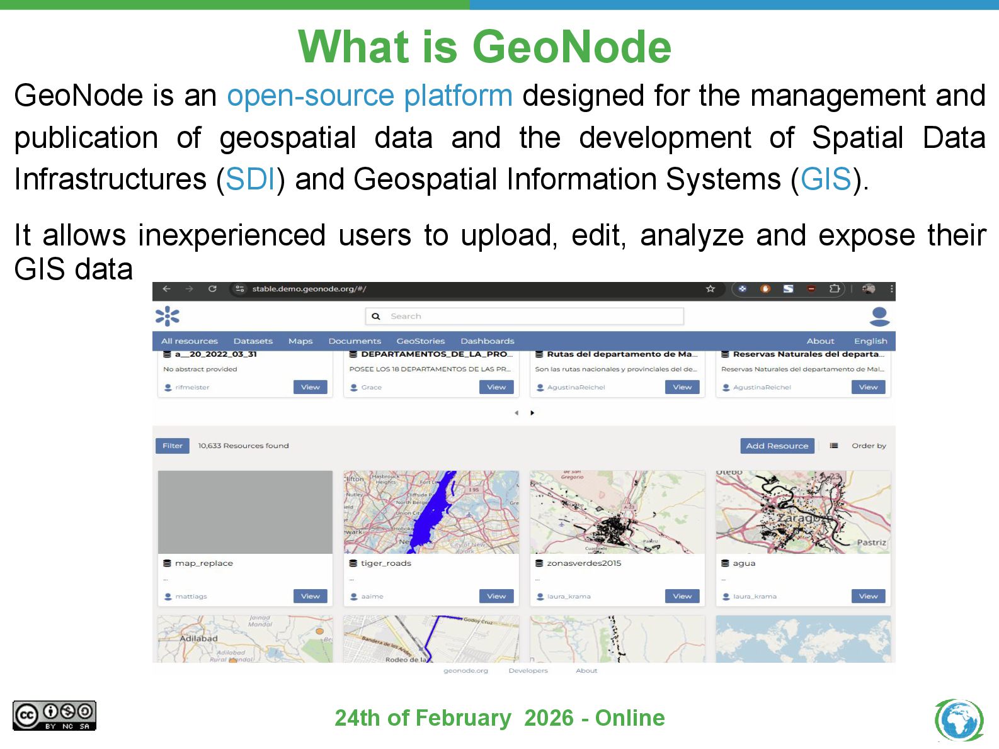
Task: Click the Filter button
Action: coord(173,446)
